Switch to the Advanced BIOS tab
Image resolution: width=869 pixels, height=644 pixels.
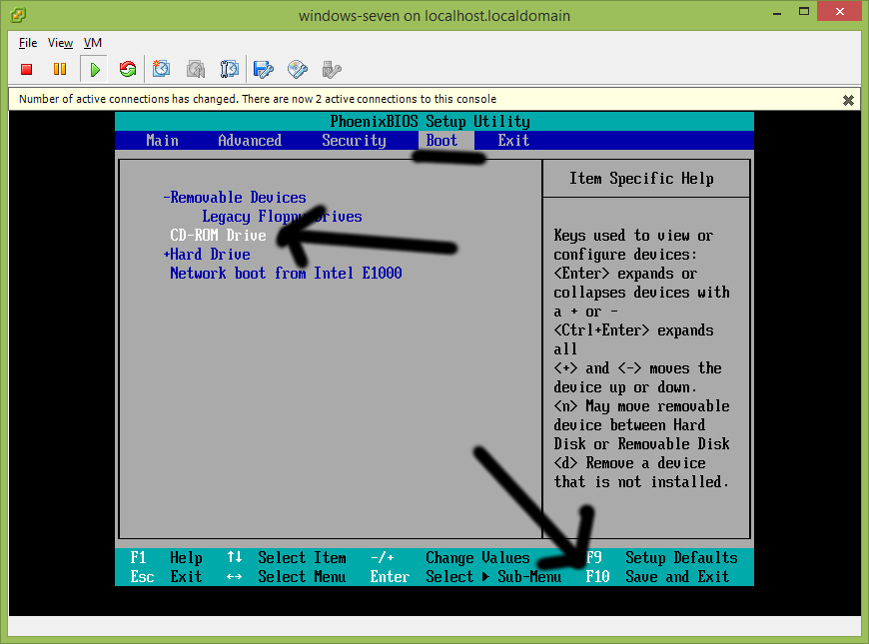[250, 141]
